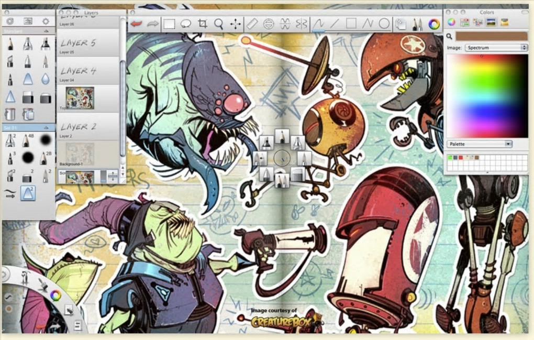The image size is (534, 340).
Task: Click the magnifier color picker in Colors
Action: pos(450,36)
